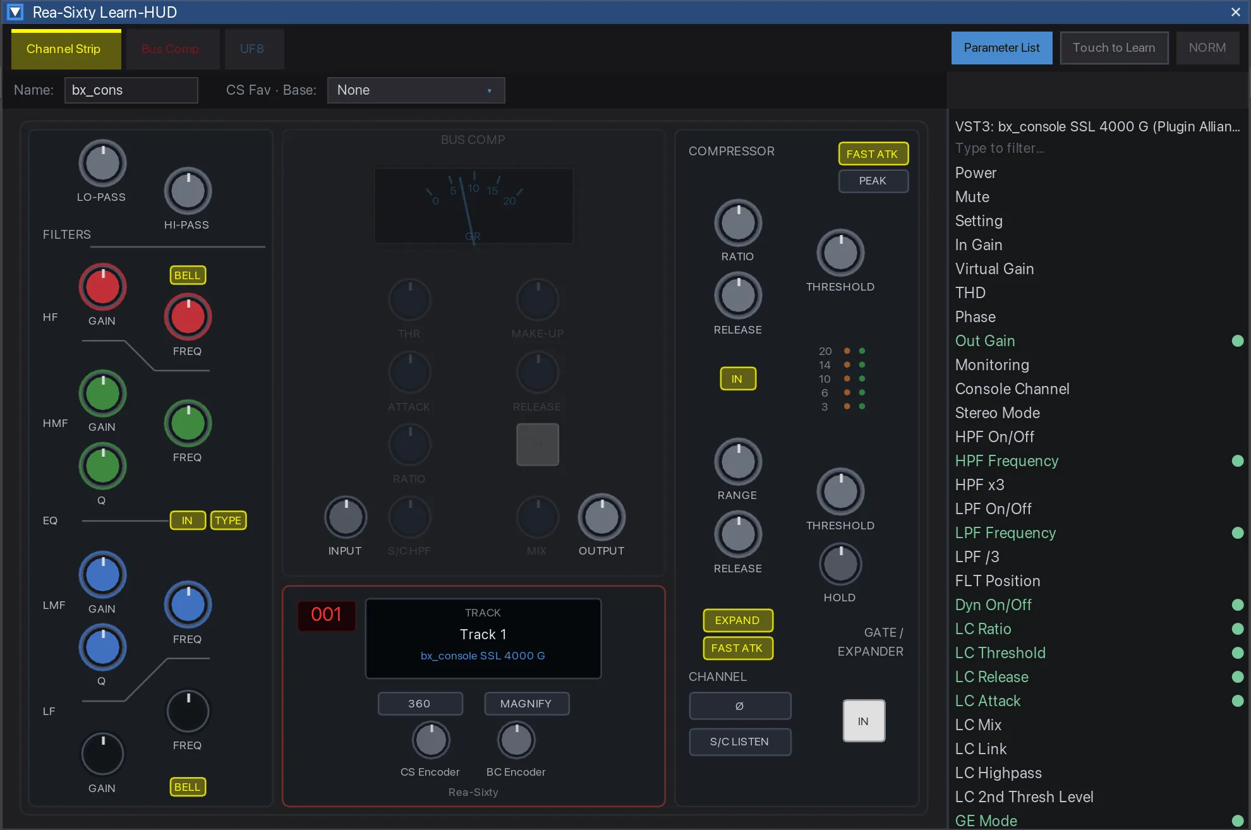
Task: Select the Power parameter
Action: [x=1097, y=173]
